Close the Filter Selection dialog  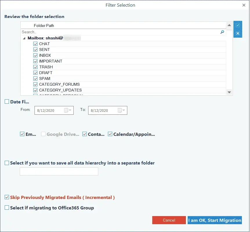click(244, 5)
